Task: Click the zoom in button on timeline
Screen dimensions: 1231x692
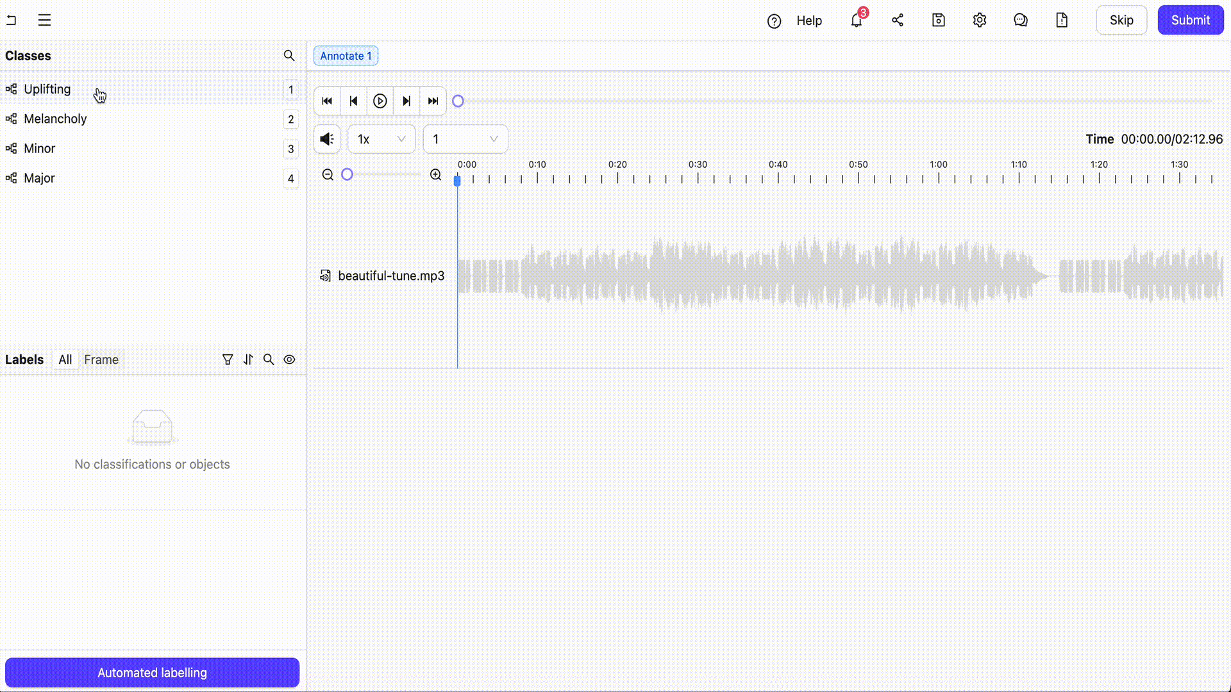Action: pyautogui.click(x=436, y=174)
